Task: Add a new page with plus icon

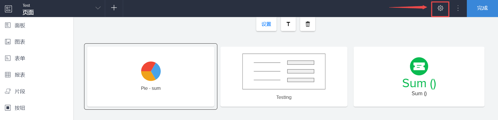Action: (x=114, y=8)
